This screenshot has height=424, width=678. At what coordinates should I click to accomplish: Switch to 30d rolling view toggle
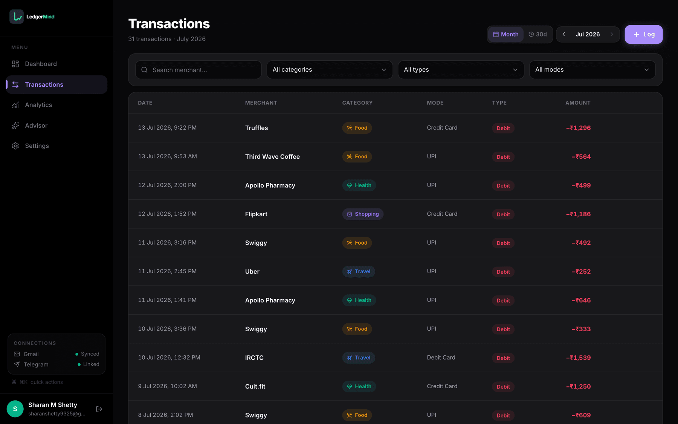point(538,34)
